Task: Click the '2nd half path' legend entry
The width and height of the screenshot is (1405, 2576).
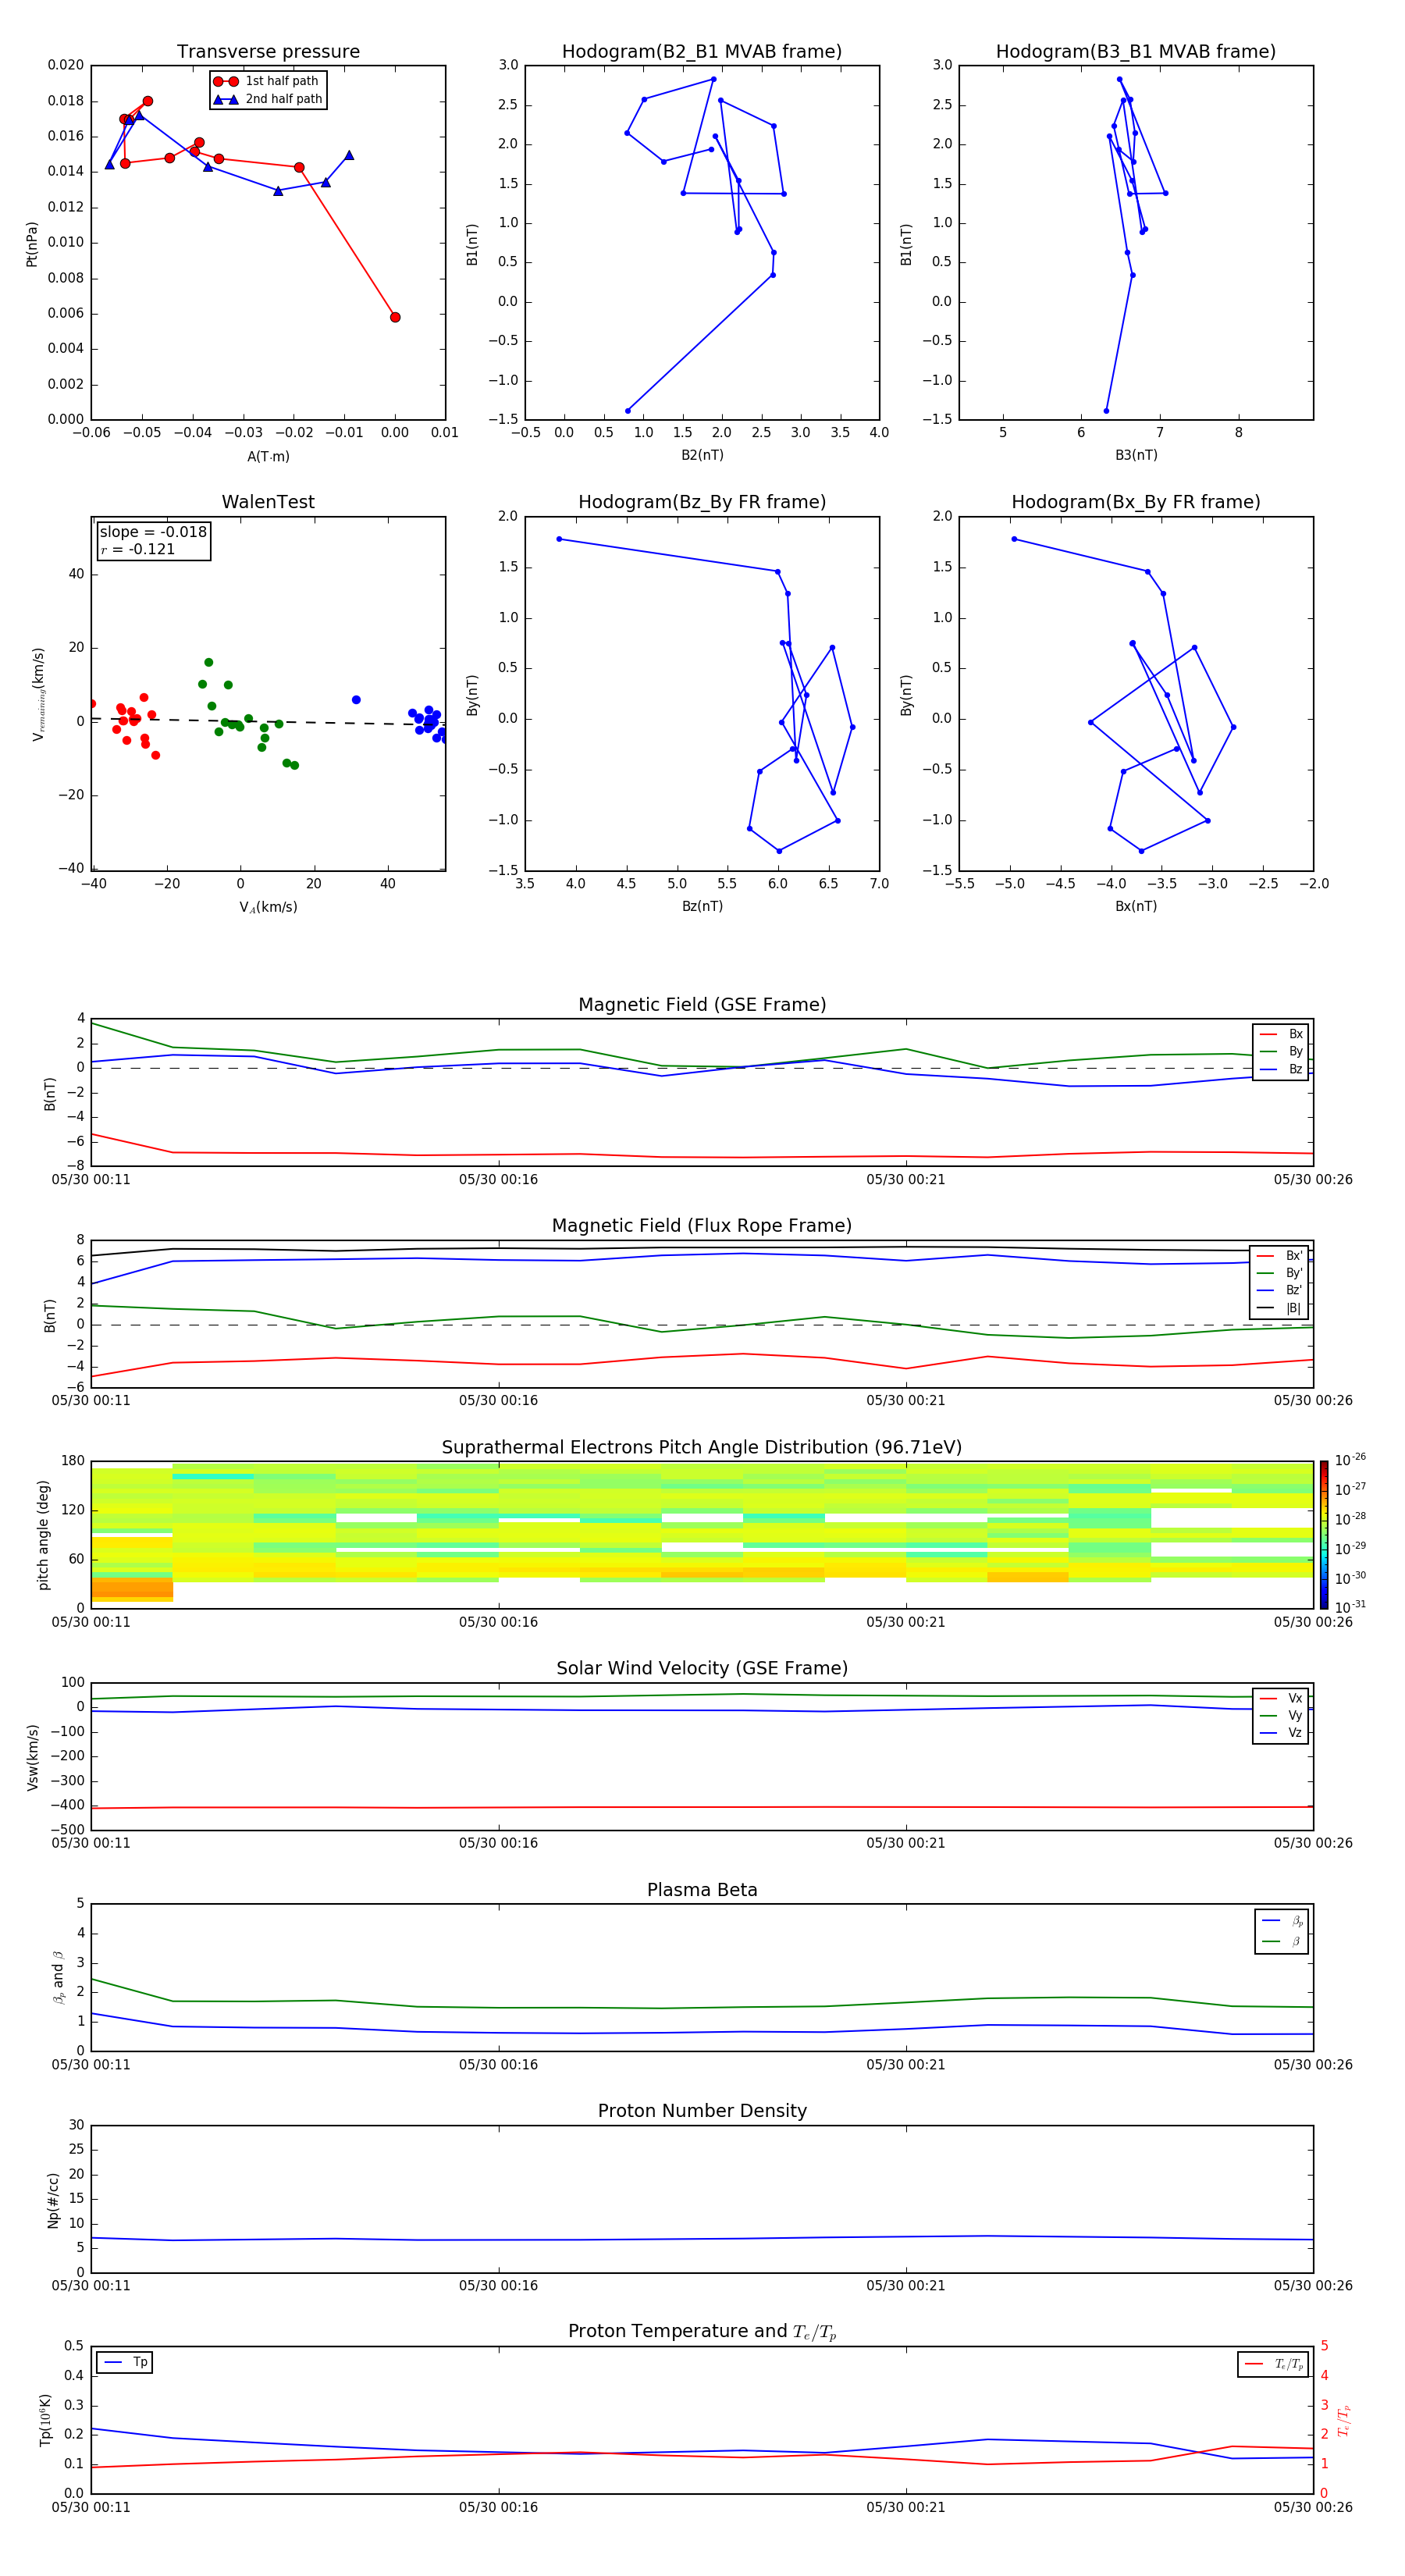Action: 267,99
